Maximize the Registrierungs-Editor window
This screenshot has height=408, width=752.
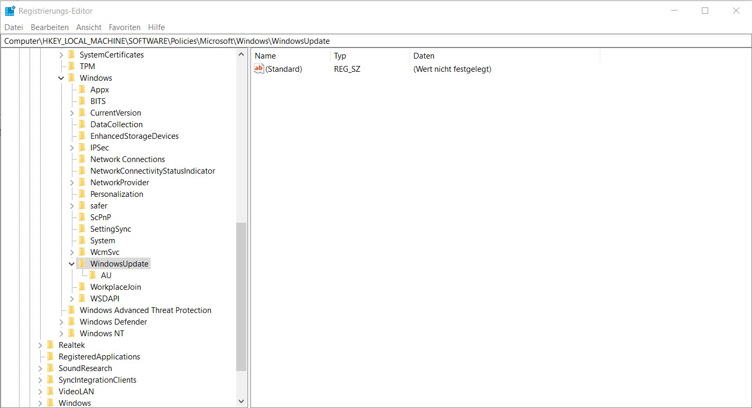[x=705, y=11]
